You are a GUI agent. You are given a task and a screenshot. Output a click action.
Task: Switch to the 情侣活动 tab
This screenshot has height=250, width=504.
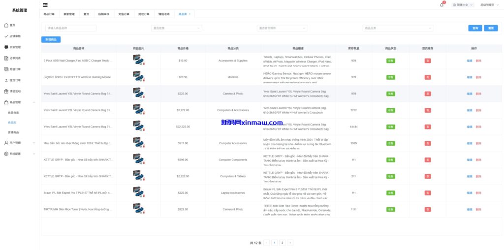[x=165, y=14]
